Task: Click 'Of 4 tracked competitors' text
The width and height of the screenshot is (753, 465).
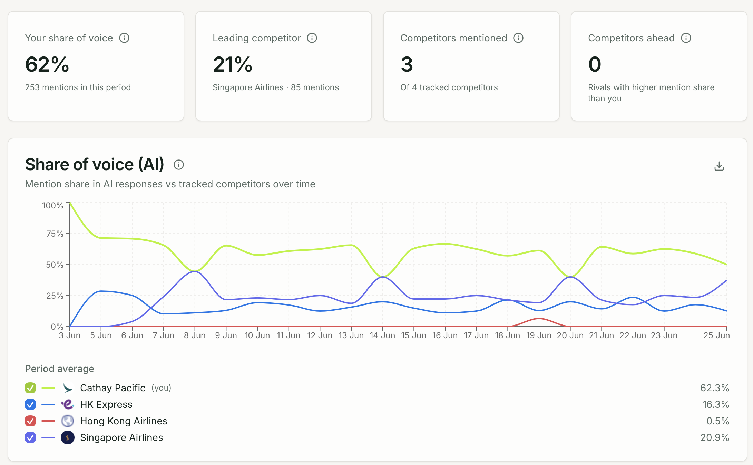Action: [x=449, y=87]
